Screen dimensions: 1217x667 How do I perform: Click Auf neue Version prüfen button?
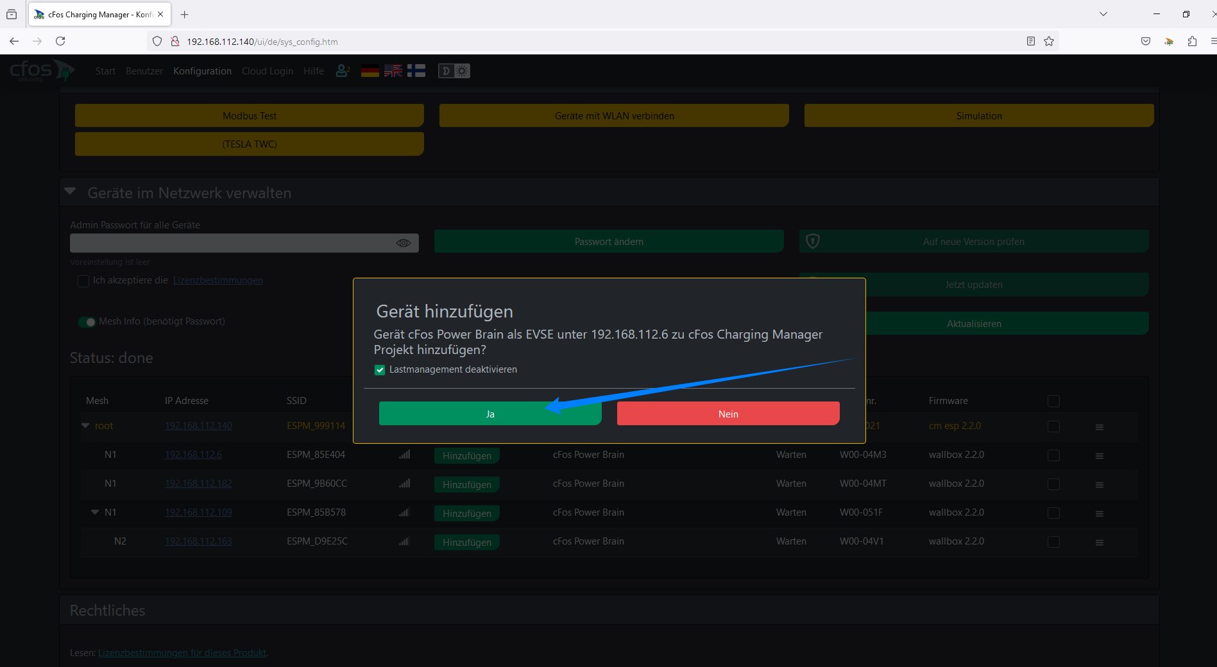click(x=974, y=241)
